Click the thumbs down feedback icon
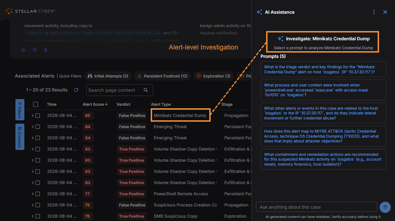 tap(35, 50)
